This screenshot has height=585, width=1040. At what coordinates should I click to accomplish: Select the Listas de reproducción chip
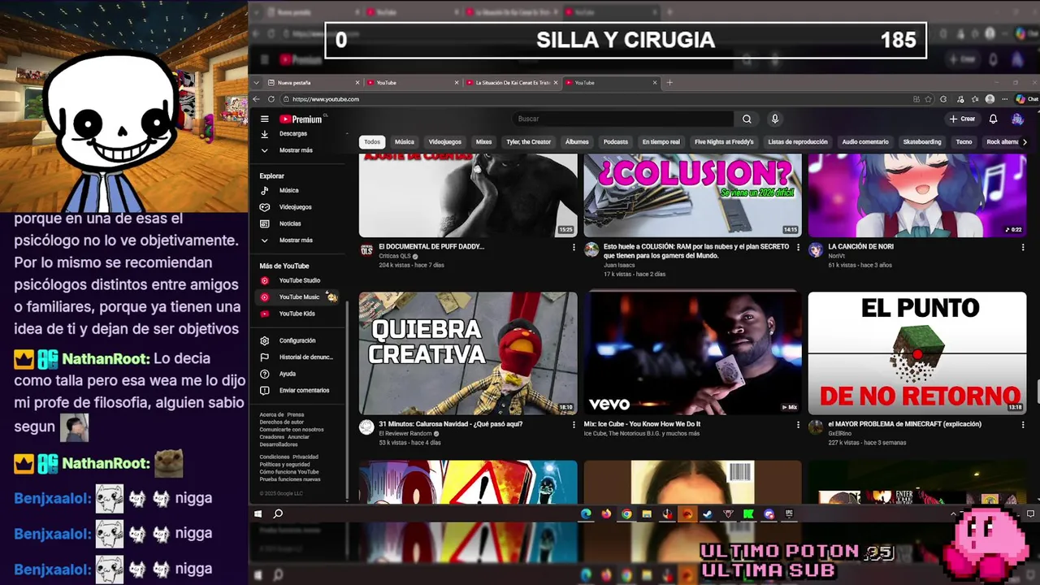pyautogui.click(x=798, y=141)
